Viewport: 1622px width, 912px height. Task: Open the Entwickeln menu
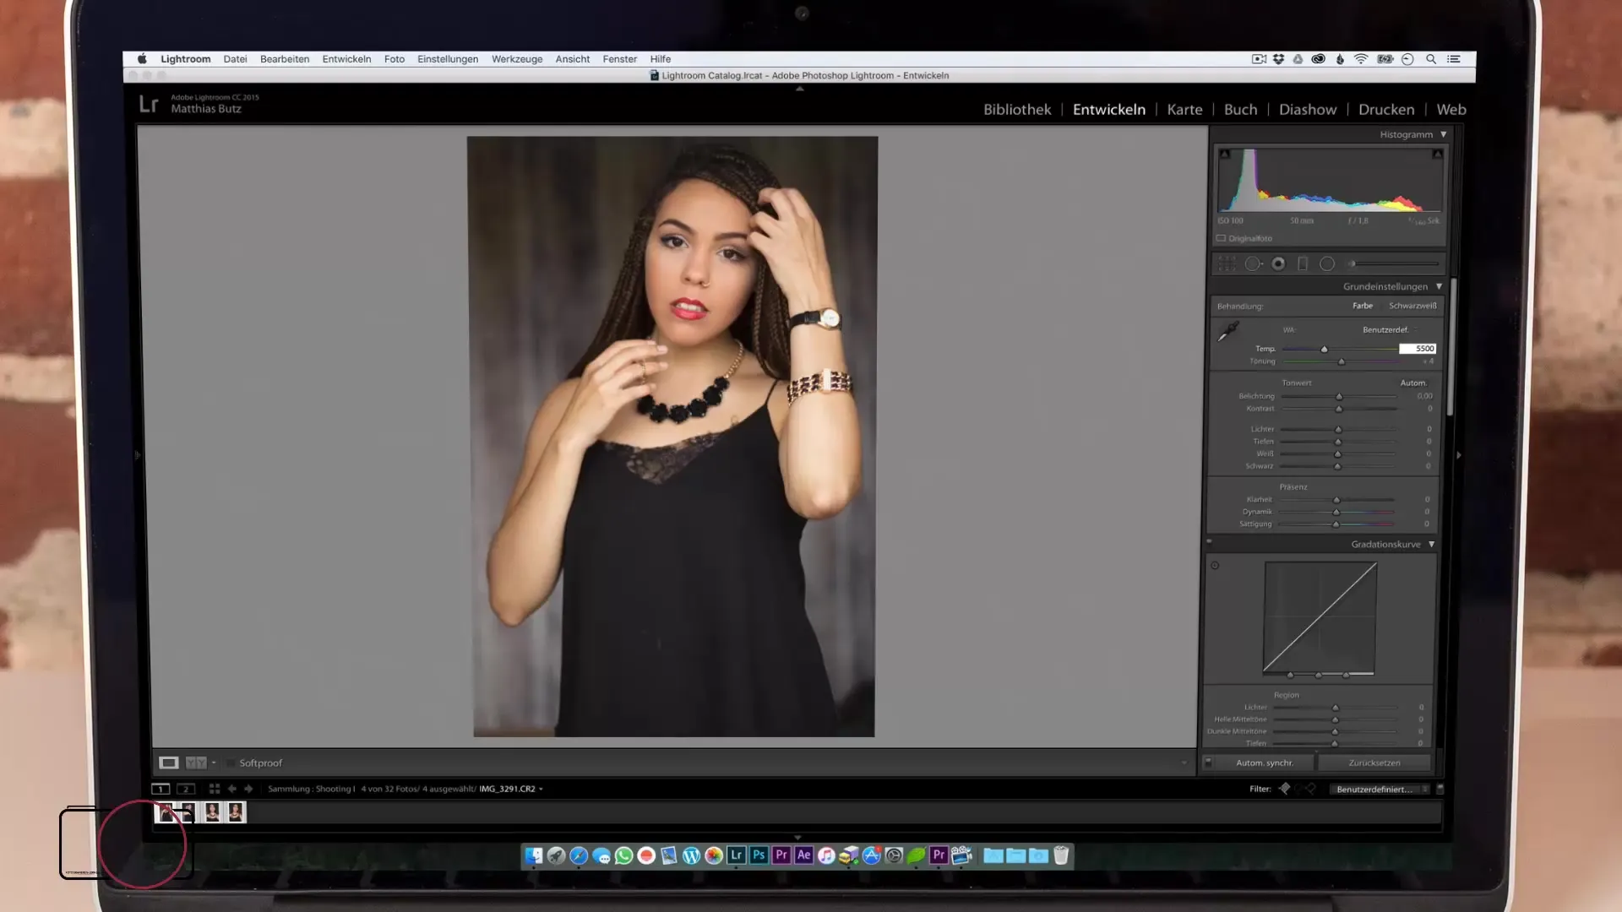tap(346, 59)
